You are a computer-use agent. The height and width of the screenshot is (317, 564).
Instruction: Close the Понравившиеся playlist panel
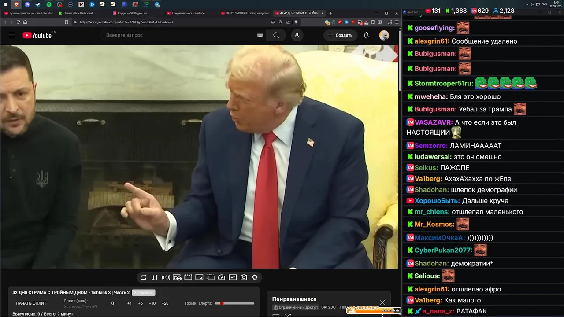(382, 302)
